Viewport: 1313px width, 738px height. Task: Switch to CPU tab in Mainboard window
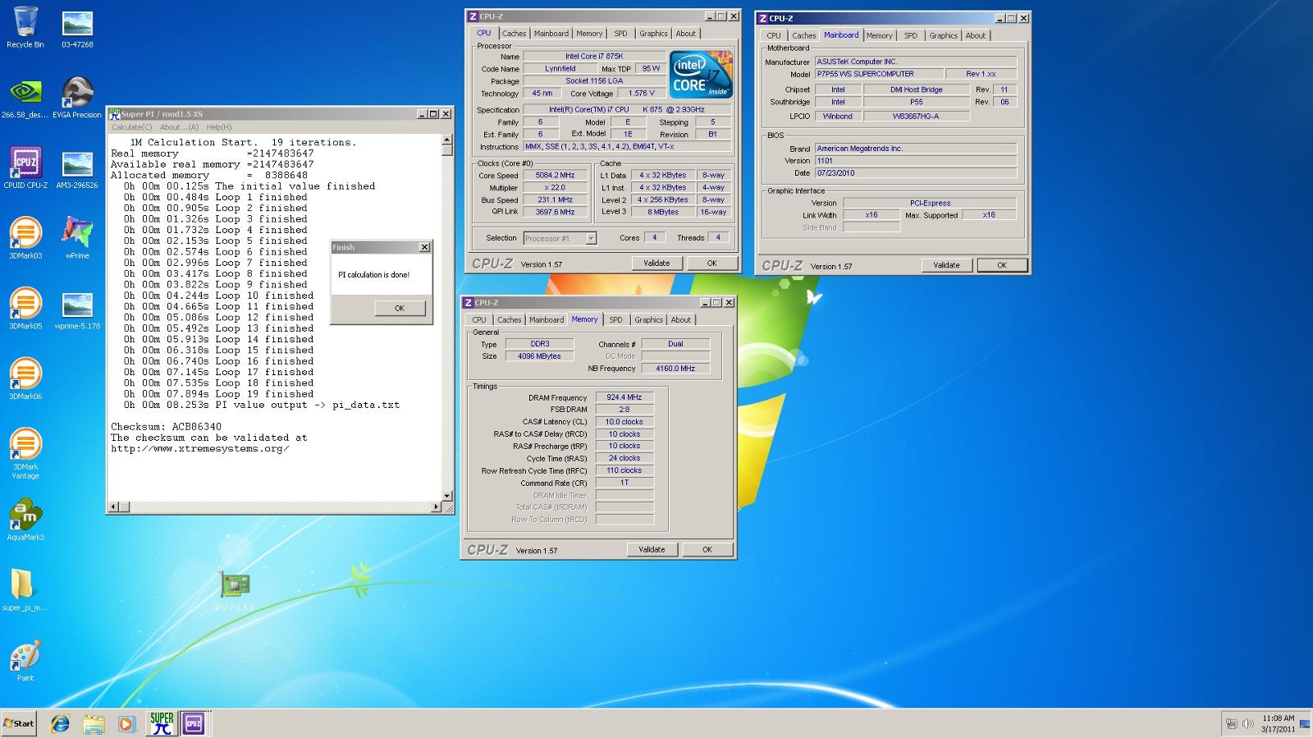774,35
